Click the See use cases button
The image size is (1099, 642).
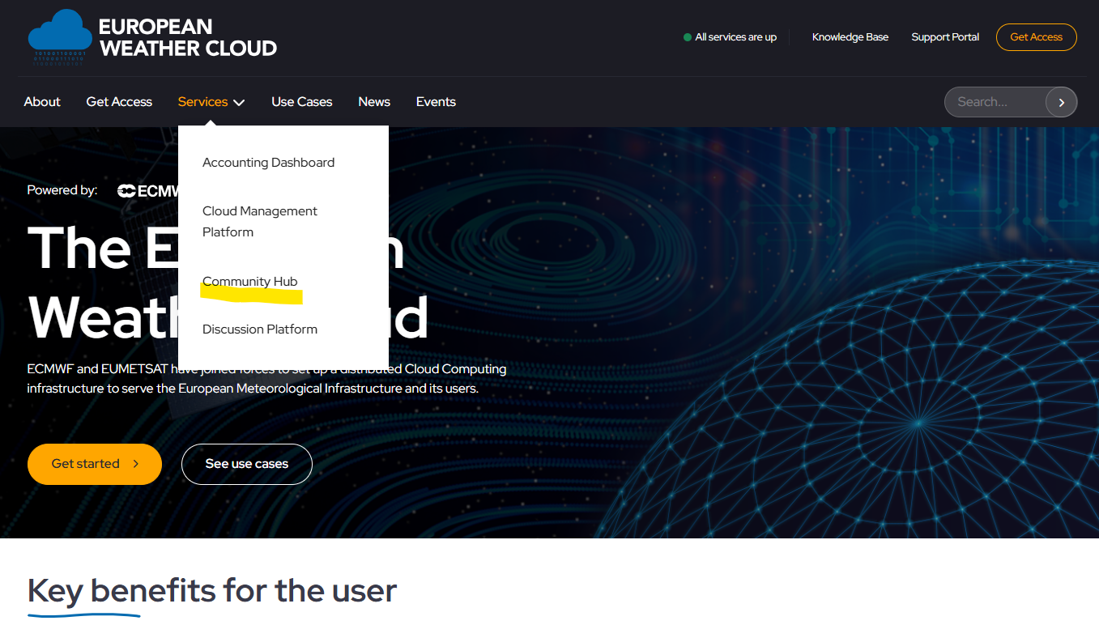point(247,464)
